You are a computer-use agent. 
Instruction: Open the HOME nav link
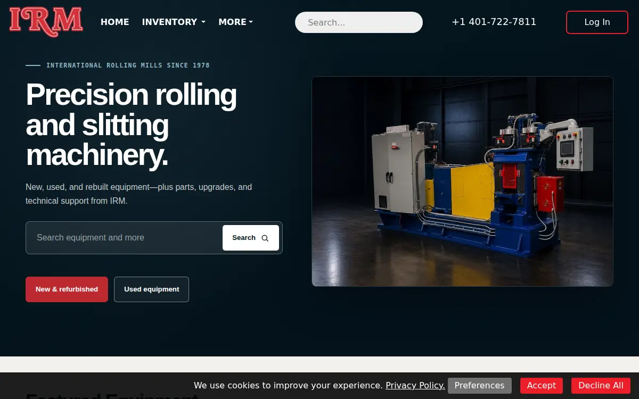(115, 22)
